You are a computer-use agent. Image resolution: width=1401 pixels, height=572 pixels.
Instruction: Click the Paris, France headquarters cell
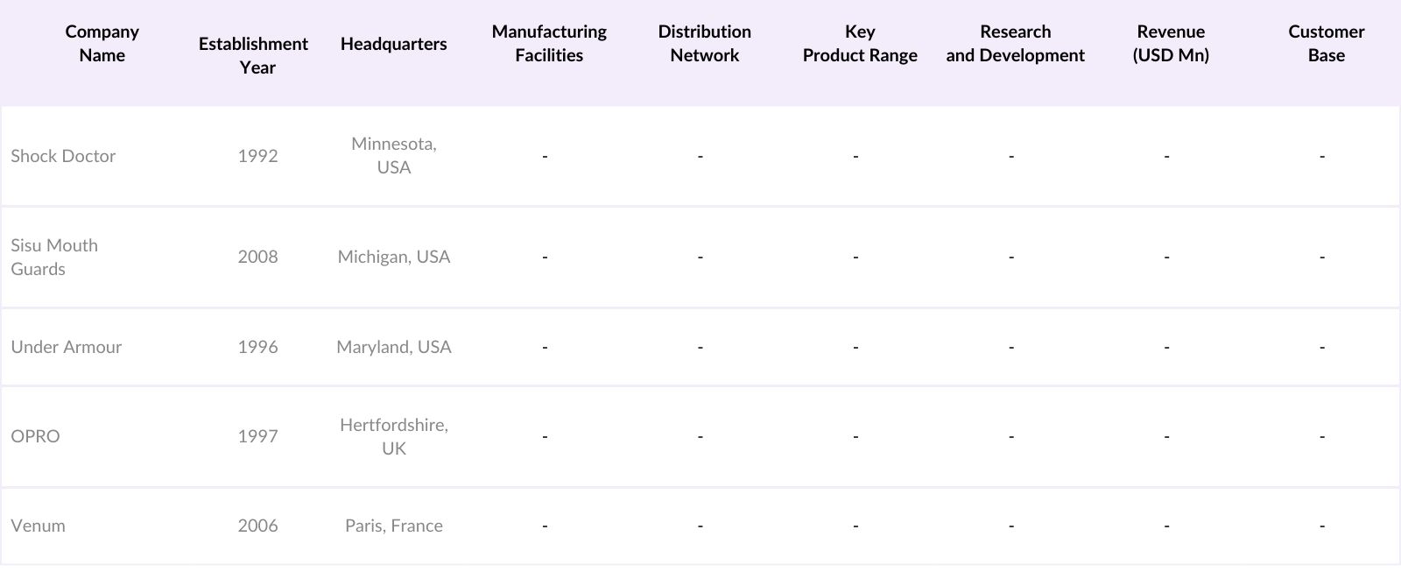pos(394,526)
